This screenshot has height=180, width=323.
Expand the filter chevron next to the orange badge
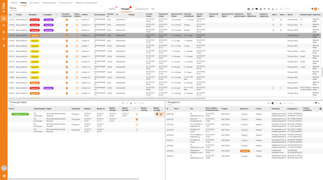click(x=319, y=9)
